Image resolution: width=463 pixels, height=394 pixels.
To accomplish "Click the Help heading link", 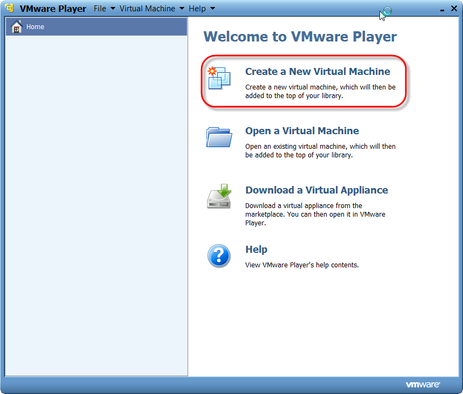I will (257, 250).
